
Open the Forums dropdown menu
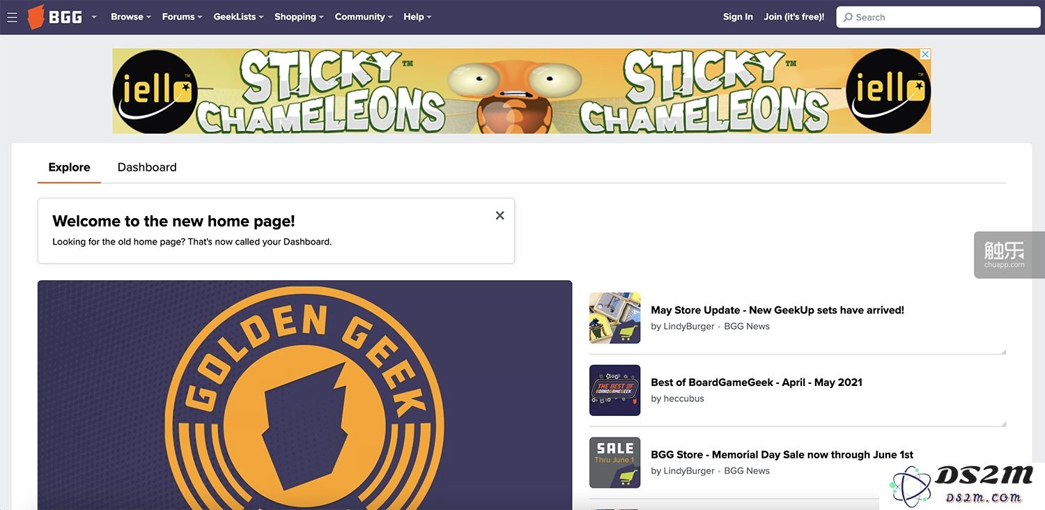click(182, 17)
